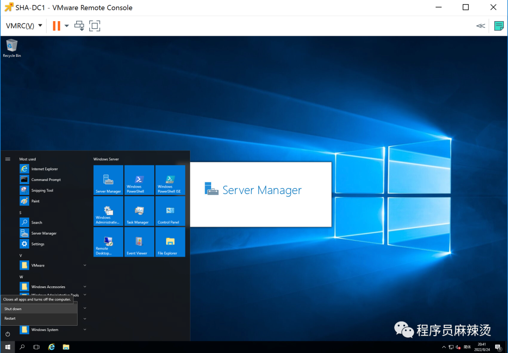Click the Windows Server group heading

[x=106, y=159]
